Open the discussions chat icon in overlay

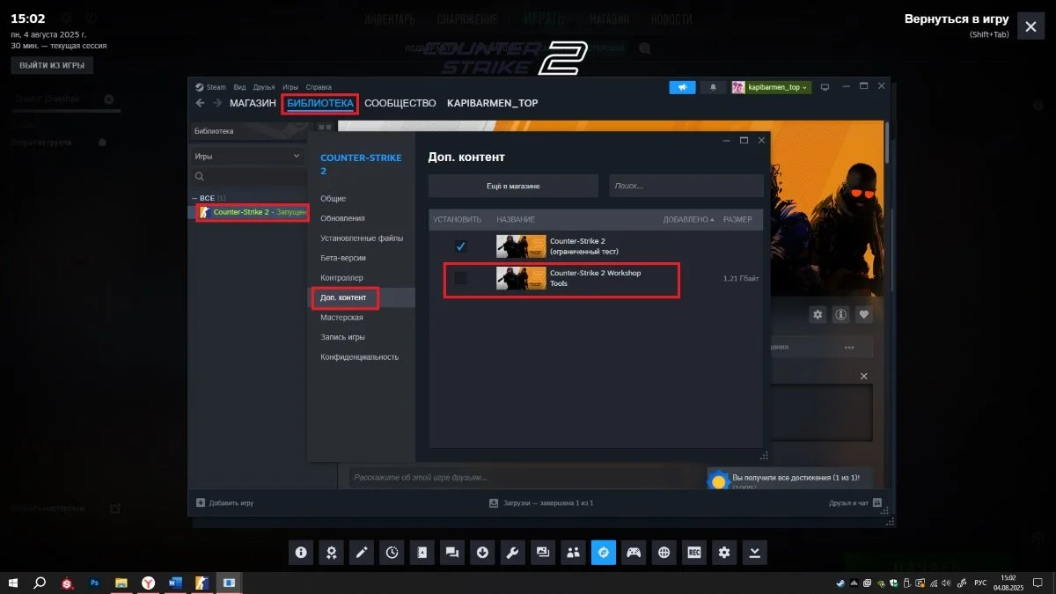pyautogui.click(x=452, y=553)
